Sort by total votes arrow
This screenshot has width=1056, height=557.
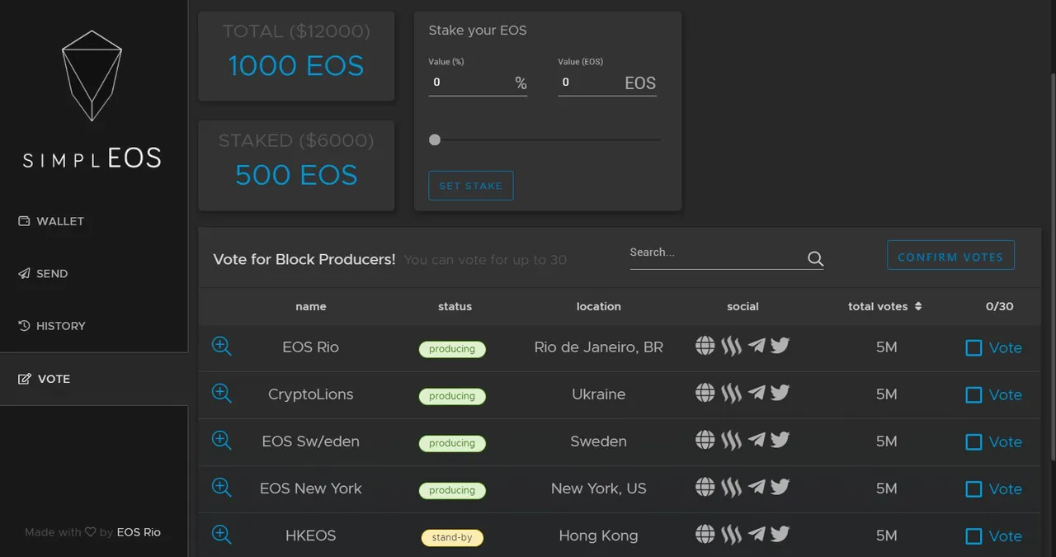918,306
